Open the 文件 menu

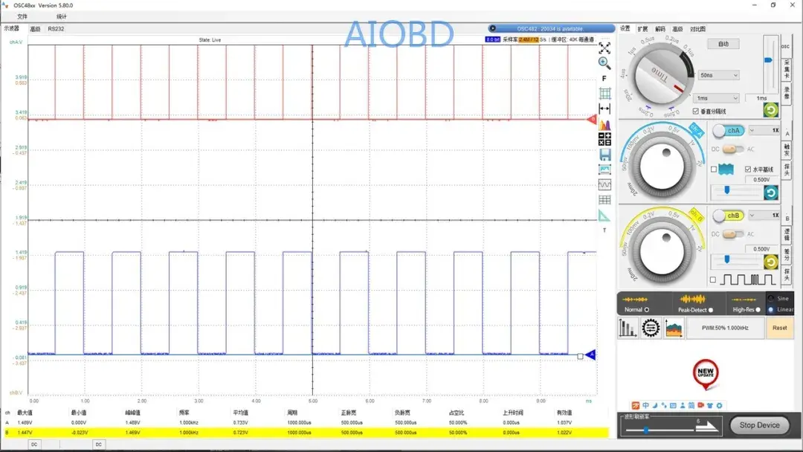click(22, 16)
